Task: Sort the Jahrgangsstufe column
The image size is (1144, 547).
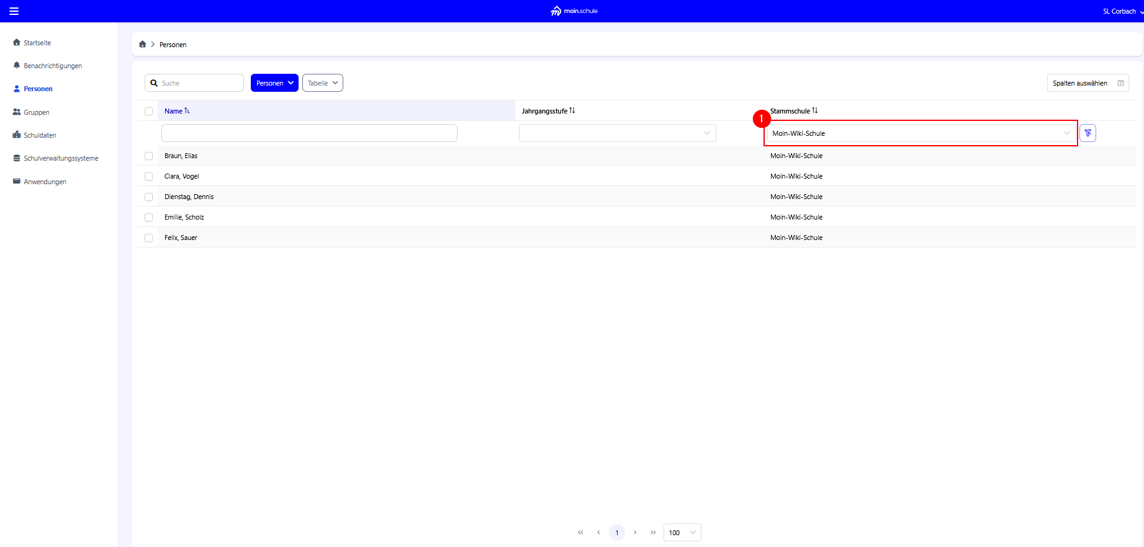Action: 572,111
